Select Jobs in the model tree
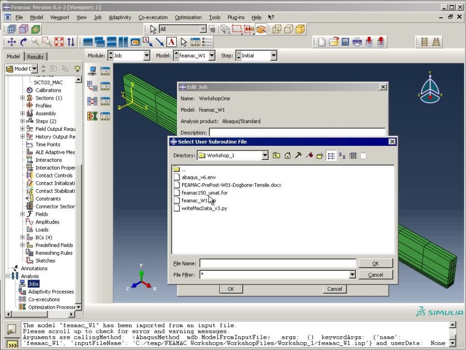Screen dimensions: 466x350 33,284
